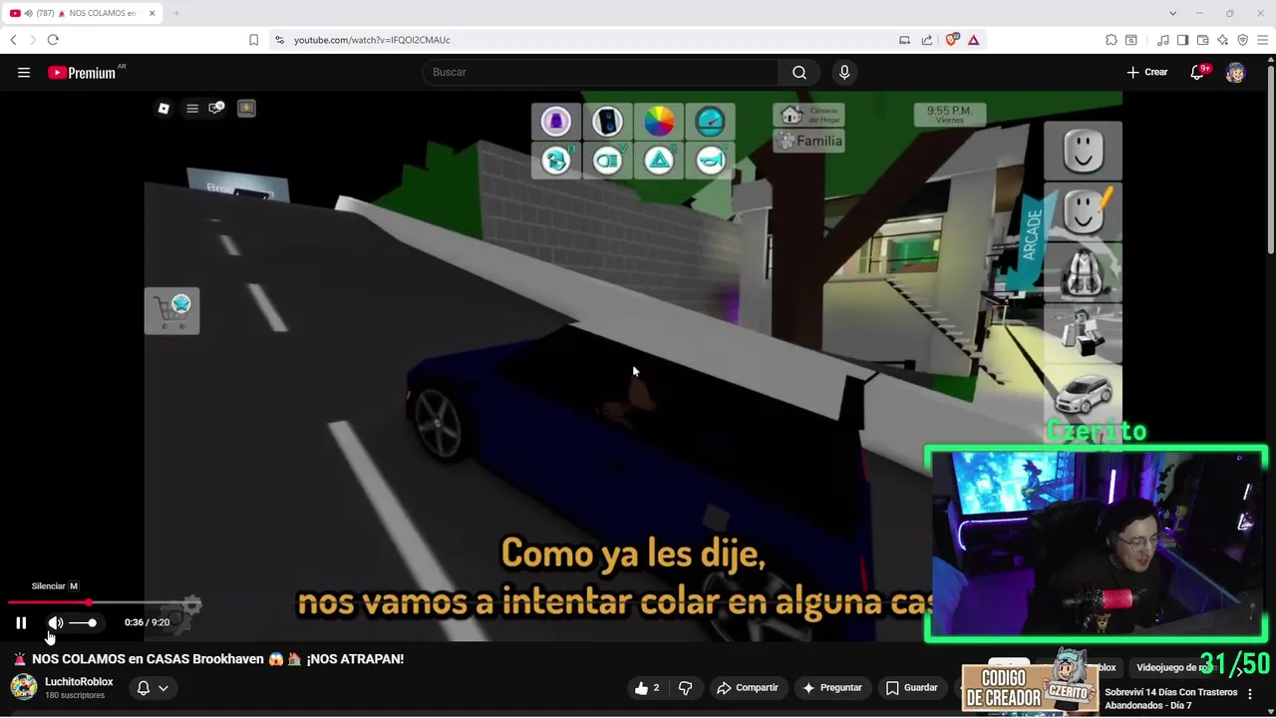Expand the tab search chevron in title bar
This screenshot has width=1276, height=718.
pos(1172,13)
